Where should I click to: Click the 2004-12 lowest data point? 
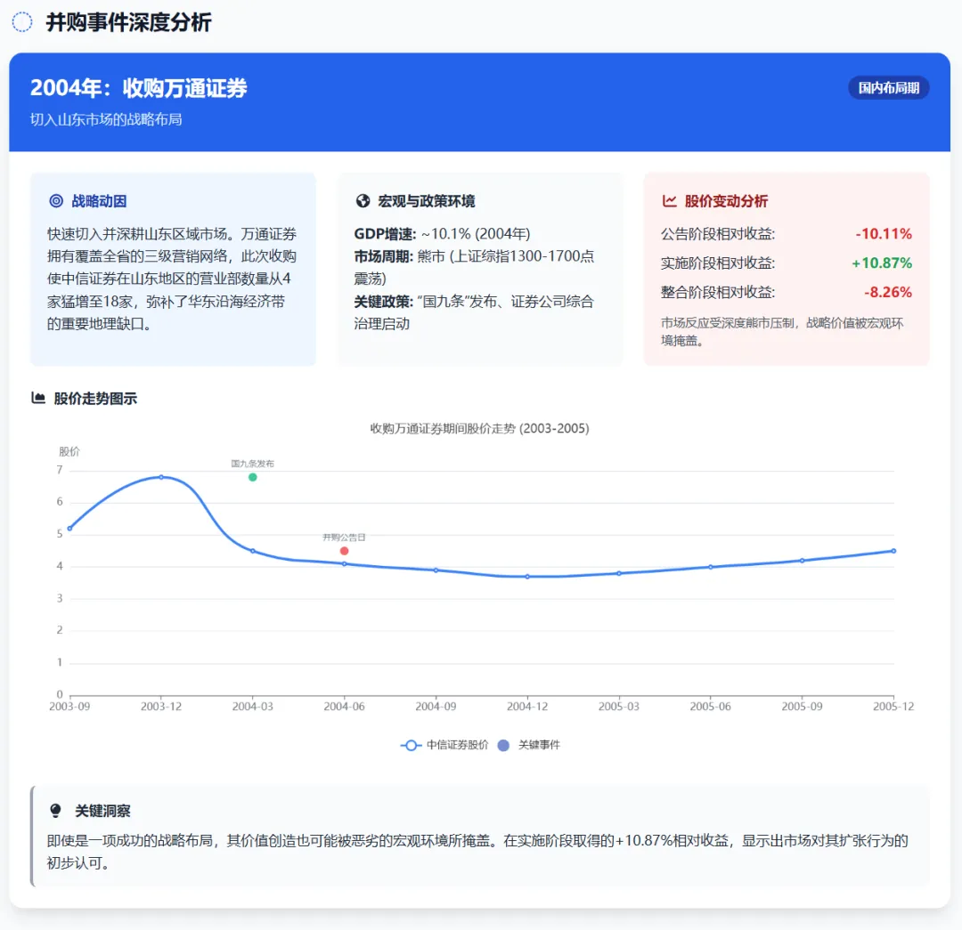click(x=527, y=577)
